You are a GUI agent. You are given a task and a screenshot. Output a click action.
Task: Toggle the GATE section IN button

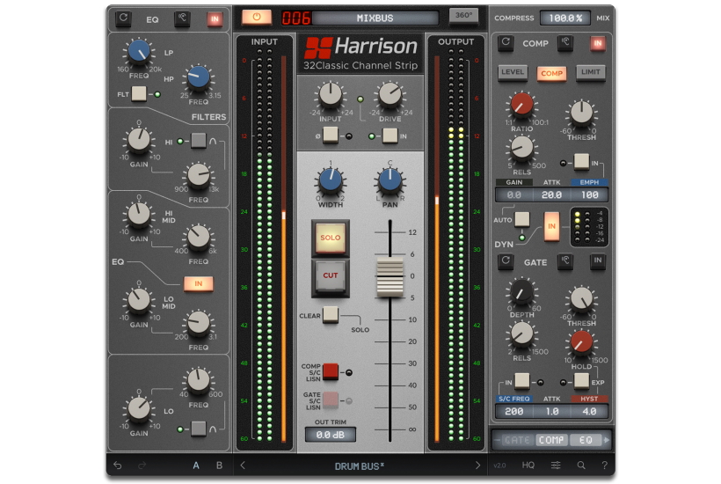pyautogui.click(x=598, y=261)
